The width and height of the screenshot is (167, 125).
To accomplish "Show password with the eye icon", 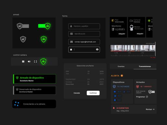I will [x=97, y=50].
